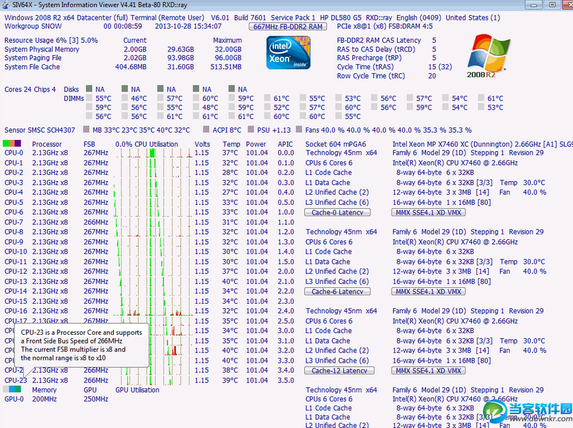Click the first MMX SSE4.1 XD VMX button
Image resolution: width=573 pixels, height=428 pixels.
click(429, 213)
